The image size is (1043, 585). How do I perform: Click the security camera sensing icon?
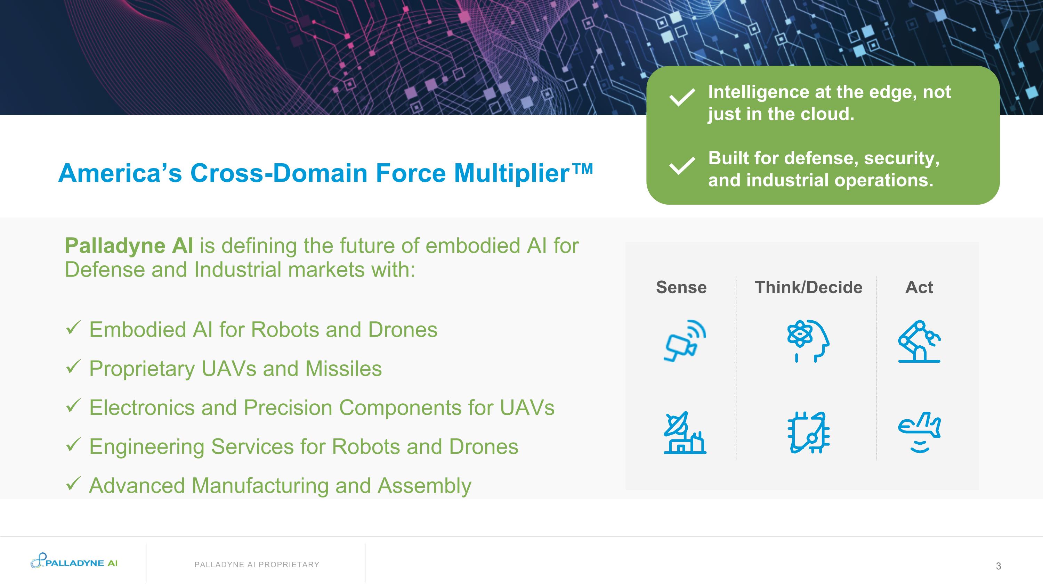click(685, 341)
